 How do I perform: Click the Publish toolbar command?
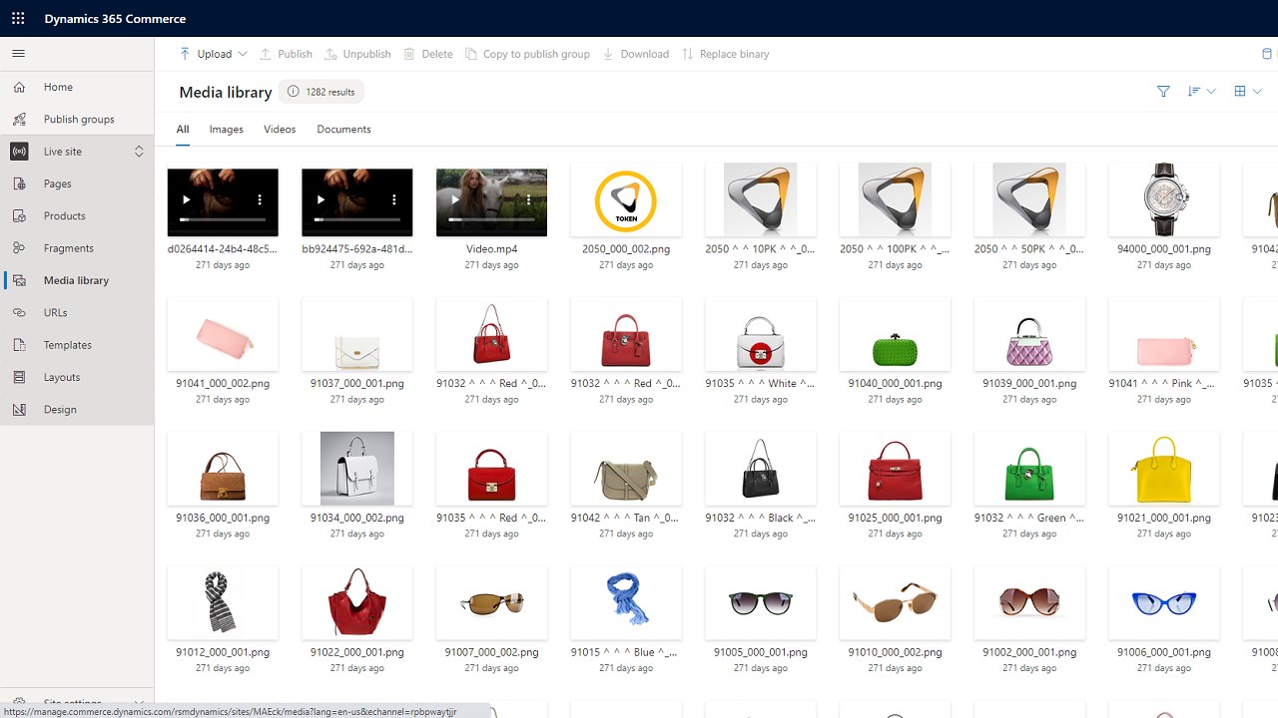point(286,54)
